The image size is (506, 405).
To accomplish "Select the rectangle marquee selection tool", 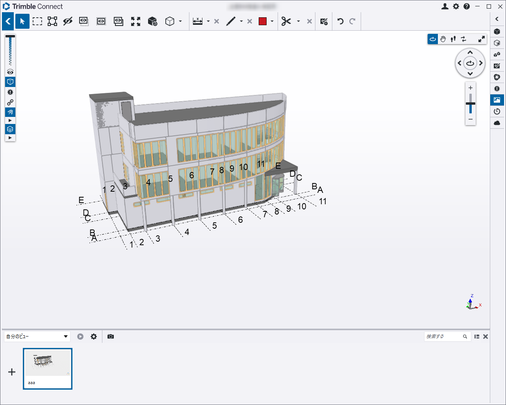I will point(37,22).
